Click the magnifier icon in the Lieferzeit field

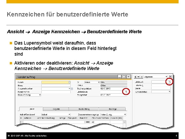[x=169, y=82]
